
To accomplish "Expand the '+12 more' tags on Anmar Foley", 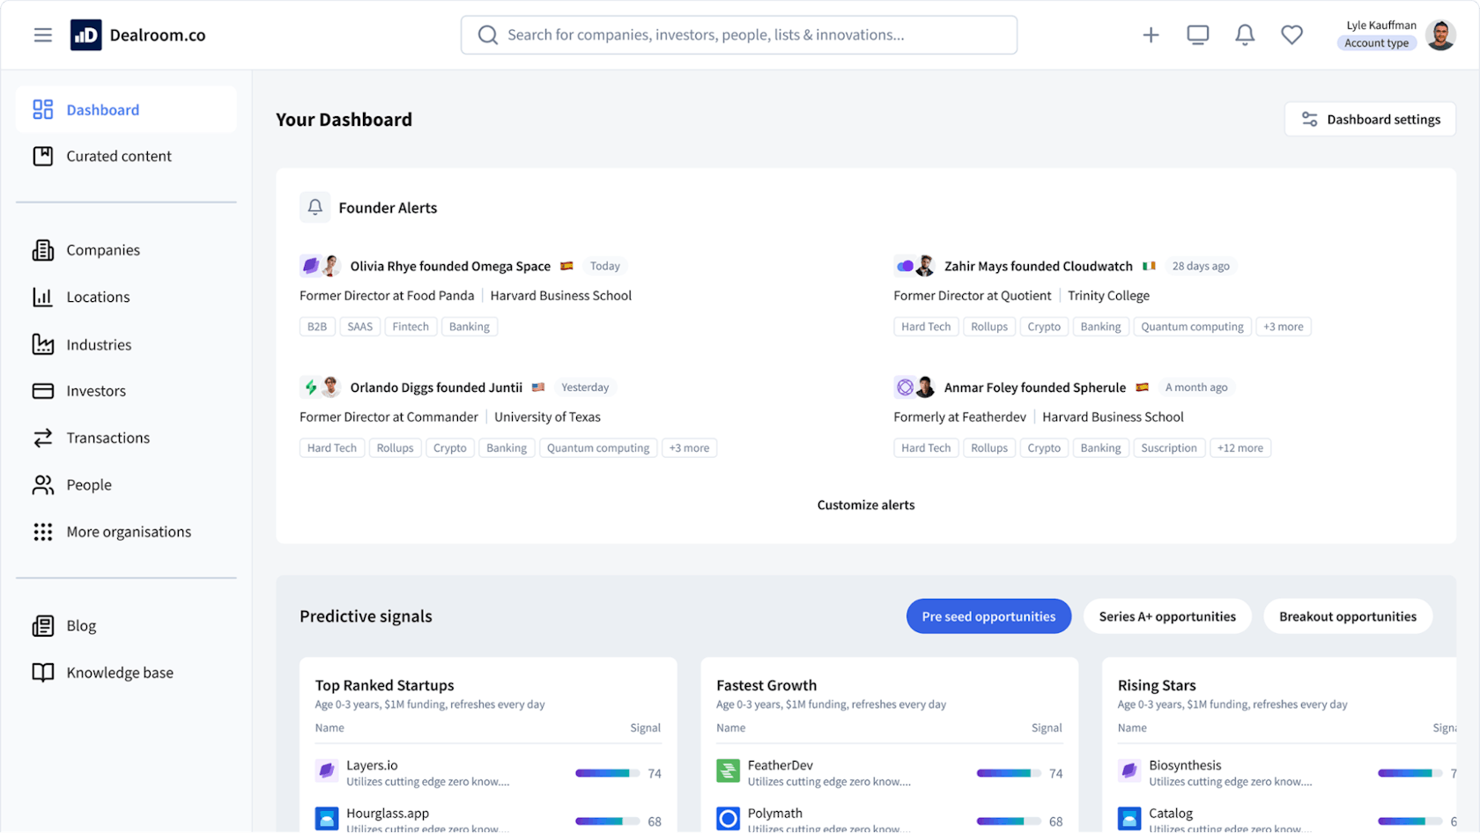I will click(1240, 447).
